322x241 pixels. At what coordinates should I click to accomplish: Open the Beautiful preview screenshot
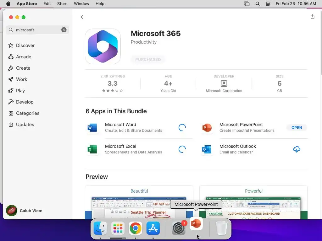point(139,202)
